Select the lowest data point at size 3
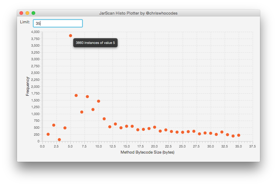The height and width of the screenshot is (186, 277). (x=59, y=139)
